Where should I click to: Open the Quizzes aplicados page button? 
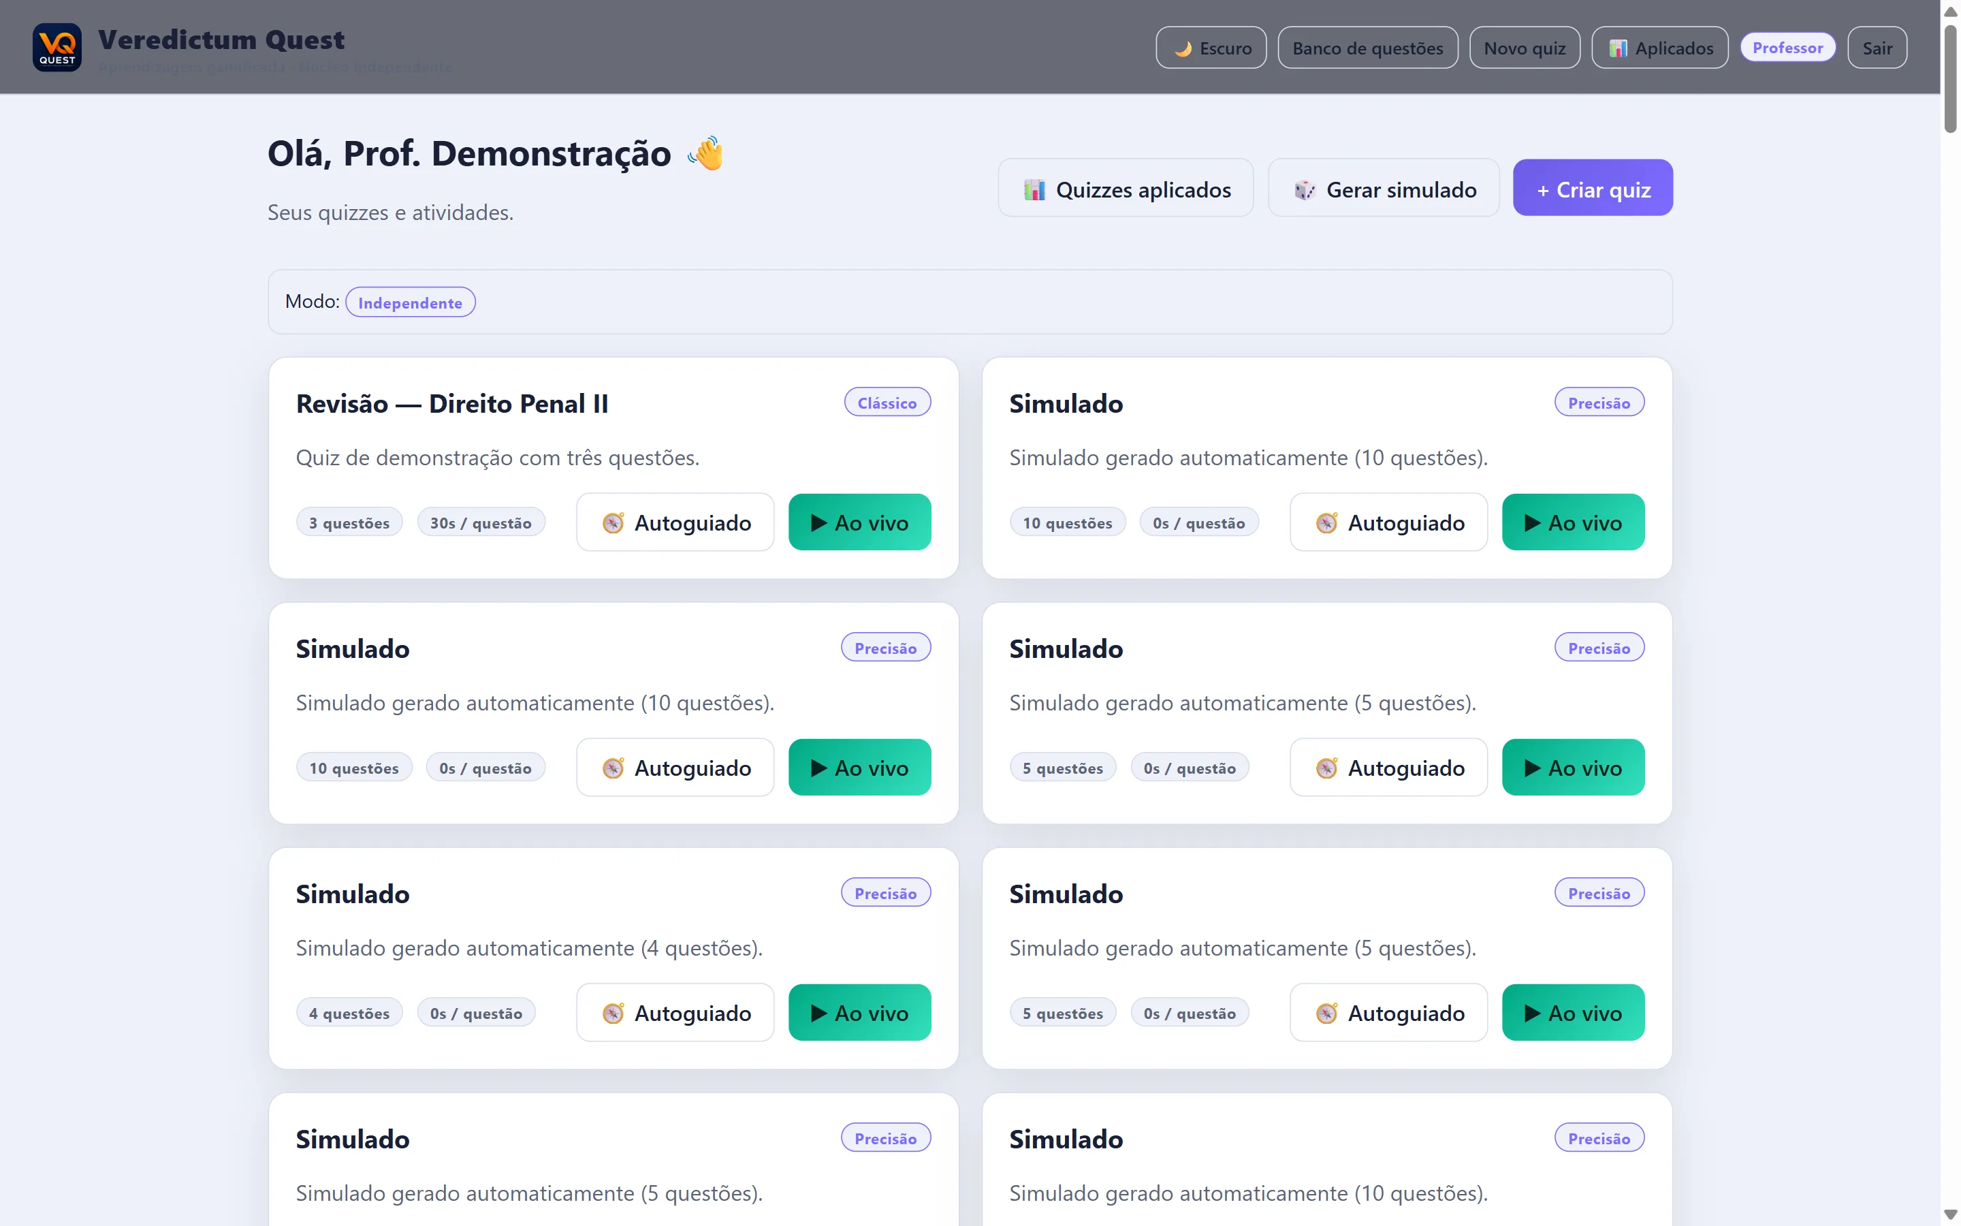pos(1126,188)
